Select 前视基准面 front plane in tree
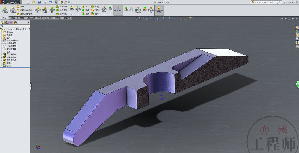This screenshot has width=299, height=153. 9,43
